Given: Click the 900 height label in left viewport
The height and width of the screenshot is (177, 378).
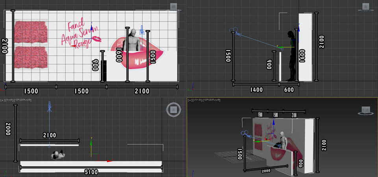Looking at the screenshot, I should click(269, 65).
